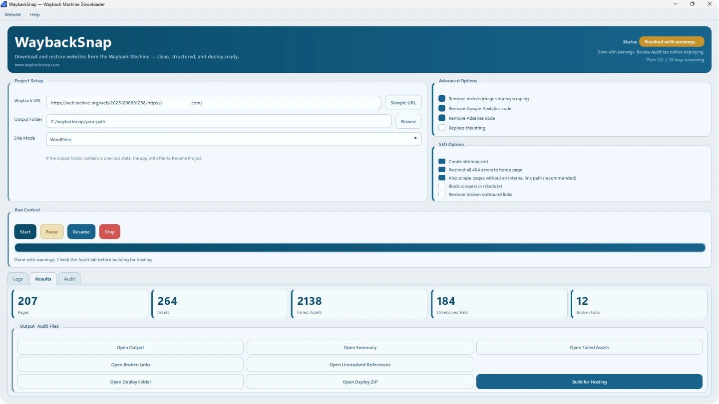Viewport: 719px width, 404px height.
Task: Click the Wayback URL input field
Action: [x=214, y=103]
